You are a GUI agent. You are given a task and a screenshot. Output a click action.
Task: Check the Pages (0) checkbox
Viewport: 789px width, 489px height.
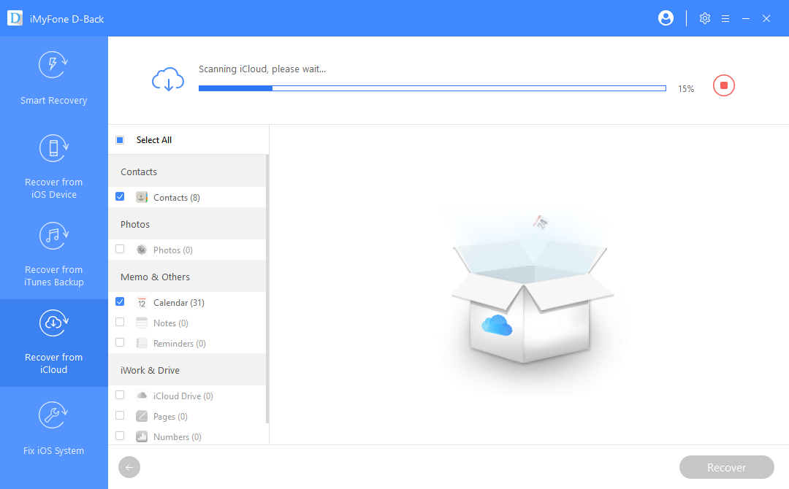coord(120,415)
